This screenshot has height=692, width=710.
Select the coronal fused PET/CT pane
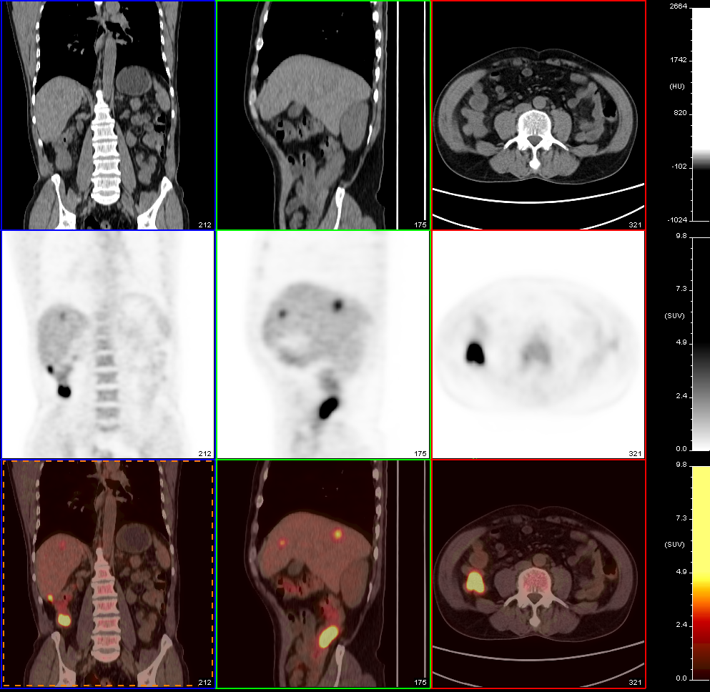(x=108, y=574)
